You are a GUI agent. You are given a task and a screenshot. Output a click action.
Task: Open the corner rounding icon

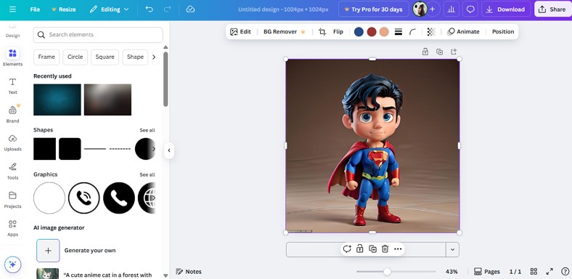(x=412, y=32)
